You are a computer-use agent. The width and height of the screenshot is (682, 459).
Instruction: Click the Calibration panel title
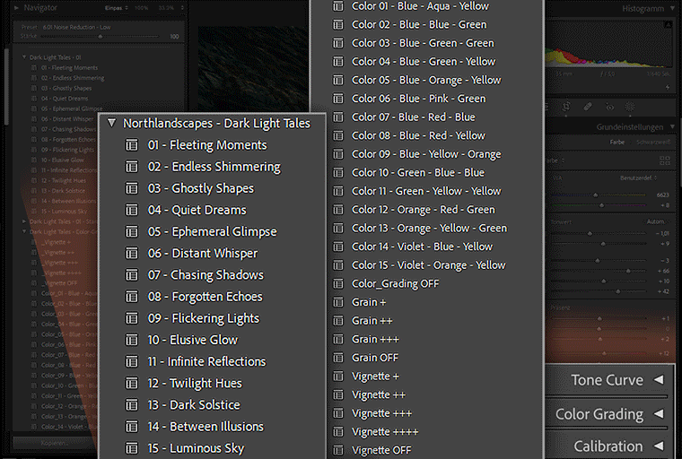[x=608, y=446]
